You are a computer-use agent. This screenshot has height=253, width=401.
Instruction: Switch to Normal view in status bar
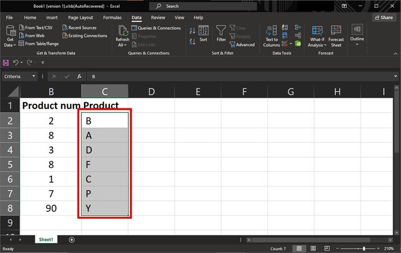[x=299, y=249]
